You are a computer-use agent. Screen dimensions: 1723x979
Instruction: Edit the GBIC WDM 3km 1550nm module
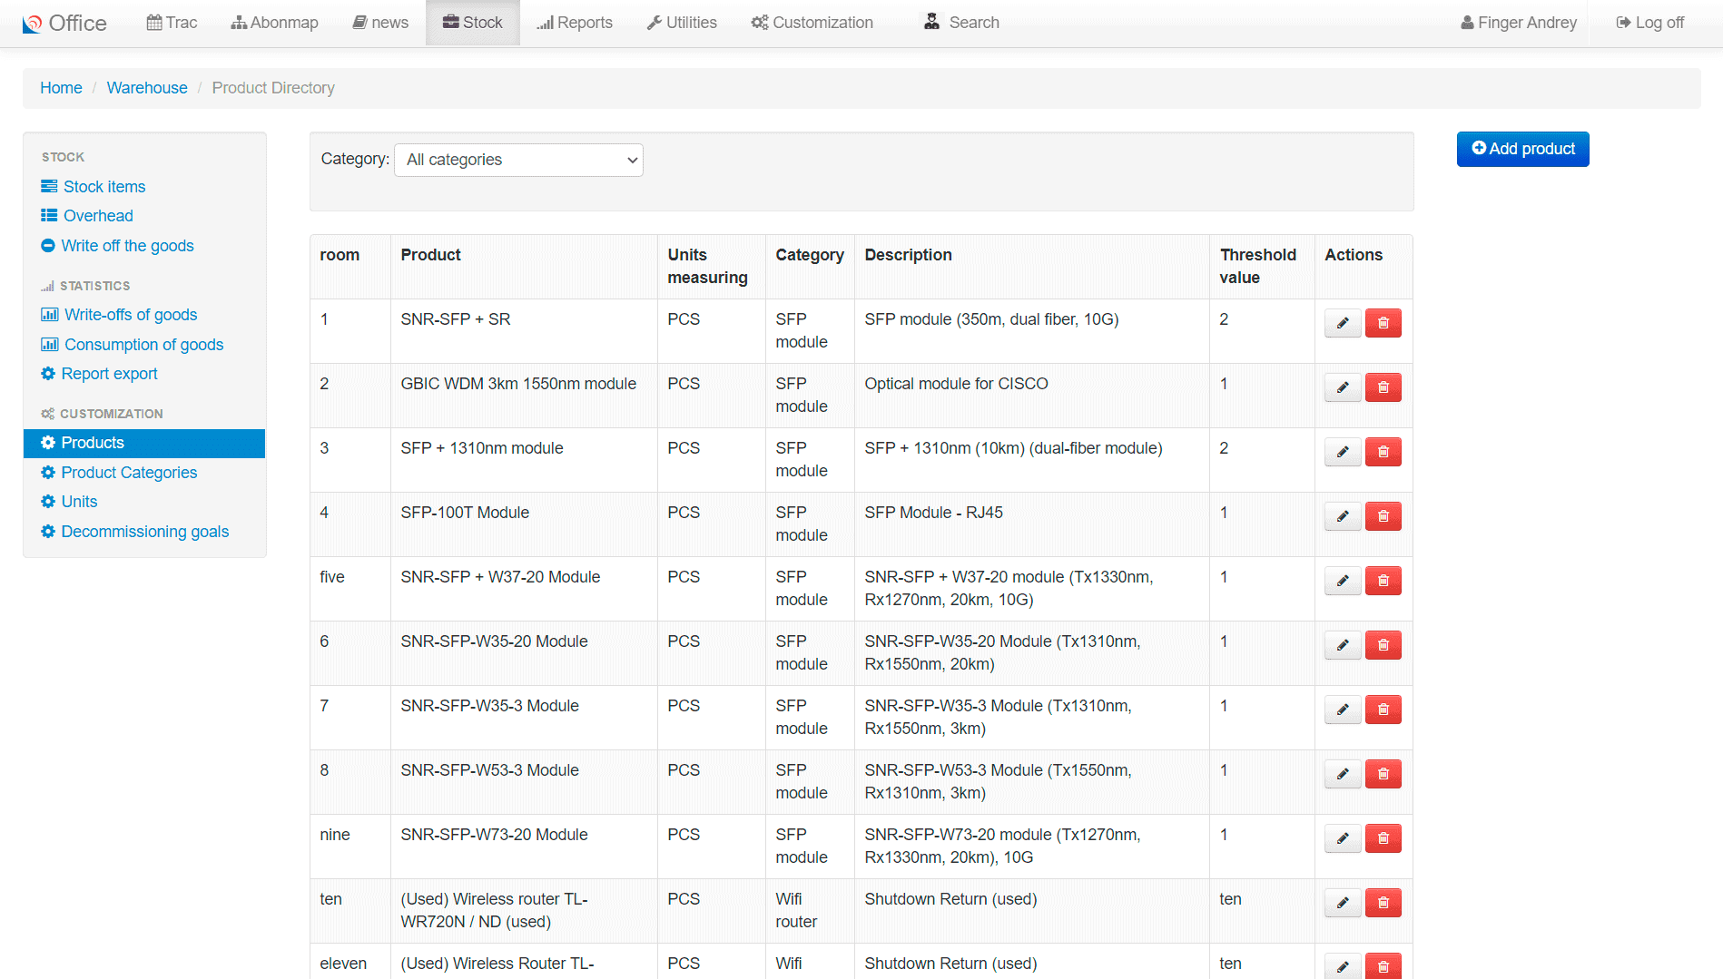pyautogui.click(x=1343, y=387)
